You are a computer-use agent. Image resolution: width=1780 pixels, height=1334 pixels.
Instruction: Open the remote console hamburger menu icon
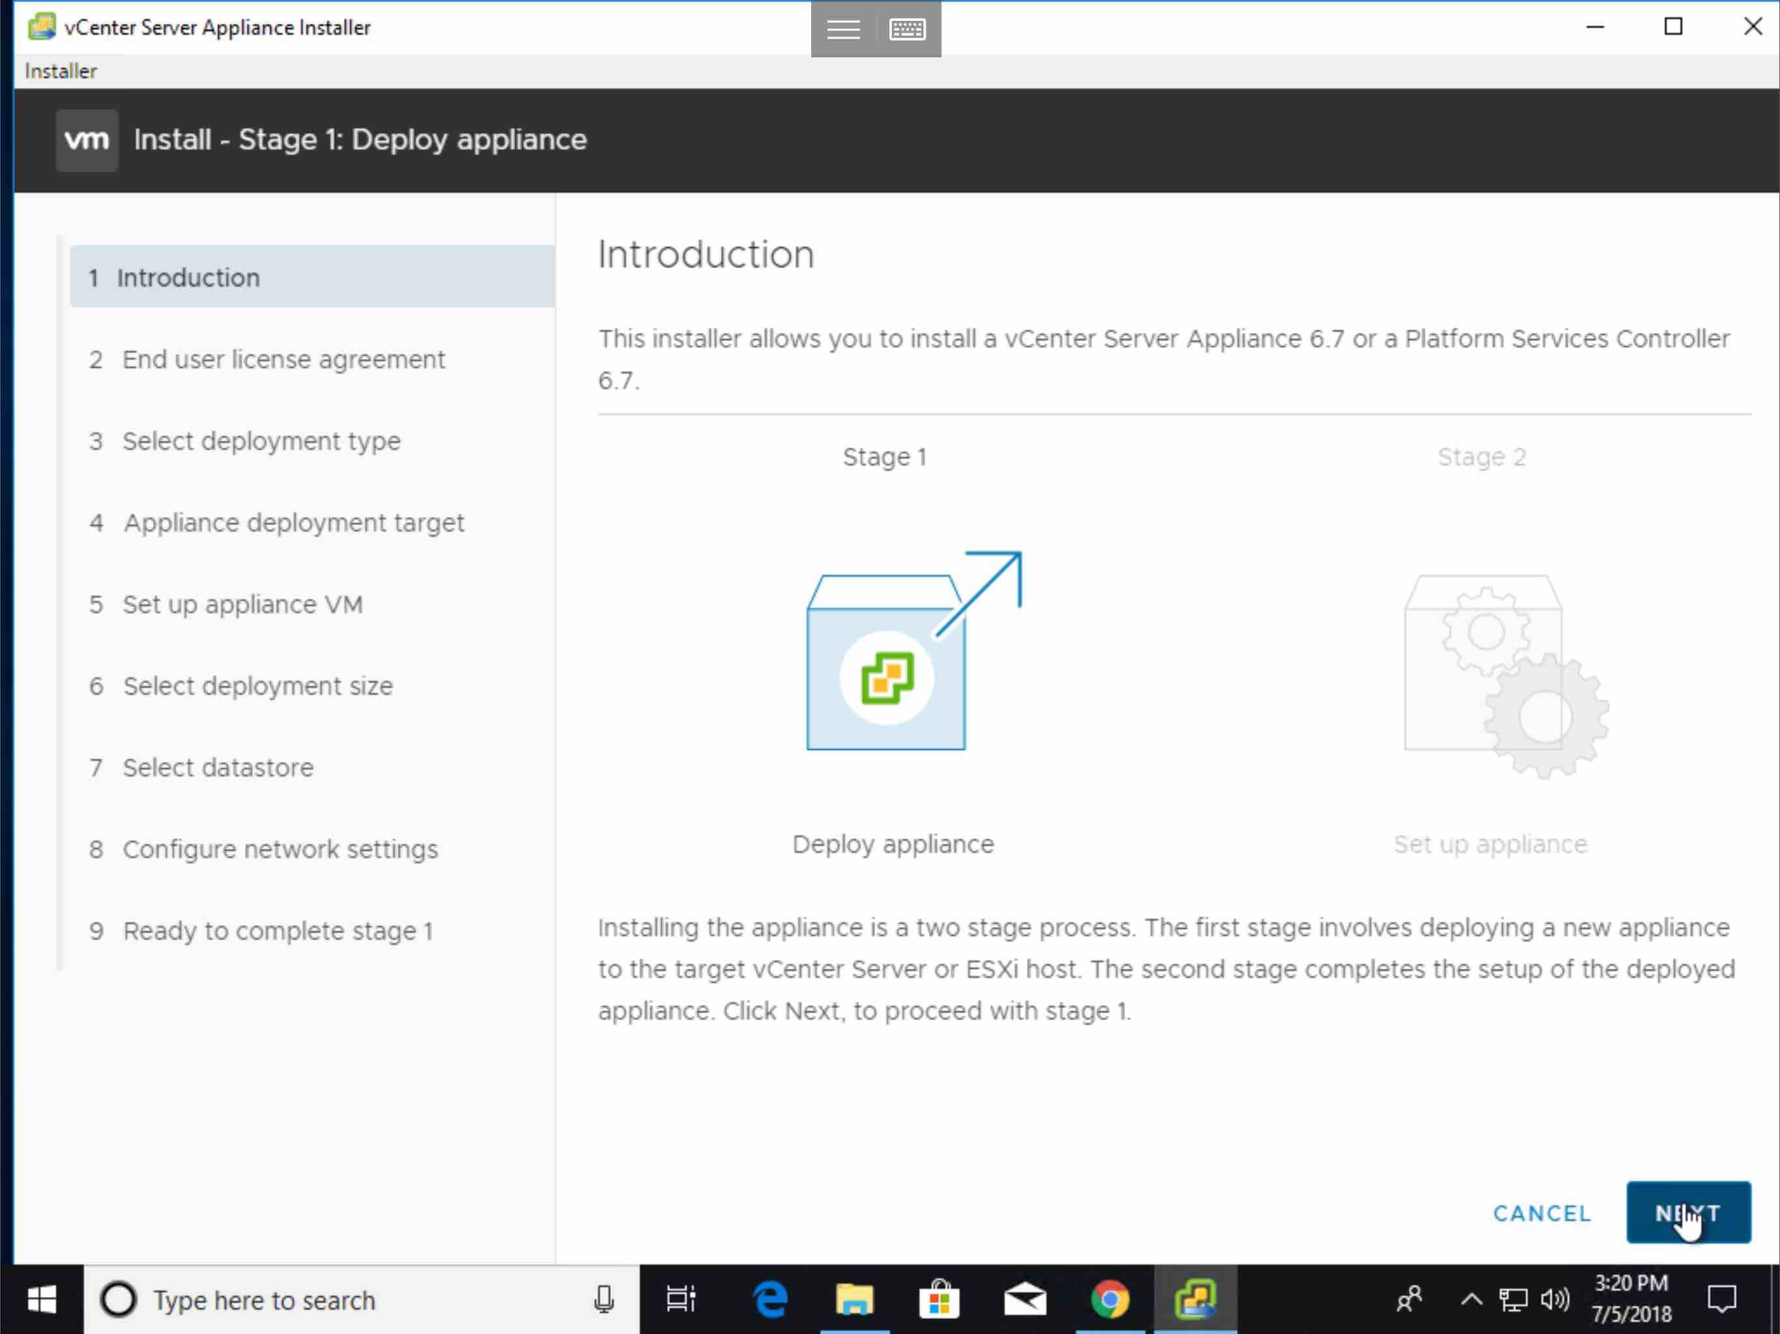[842, 29]
